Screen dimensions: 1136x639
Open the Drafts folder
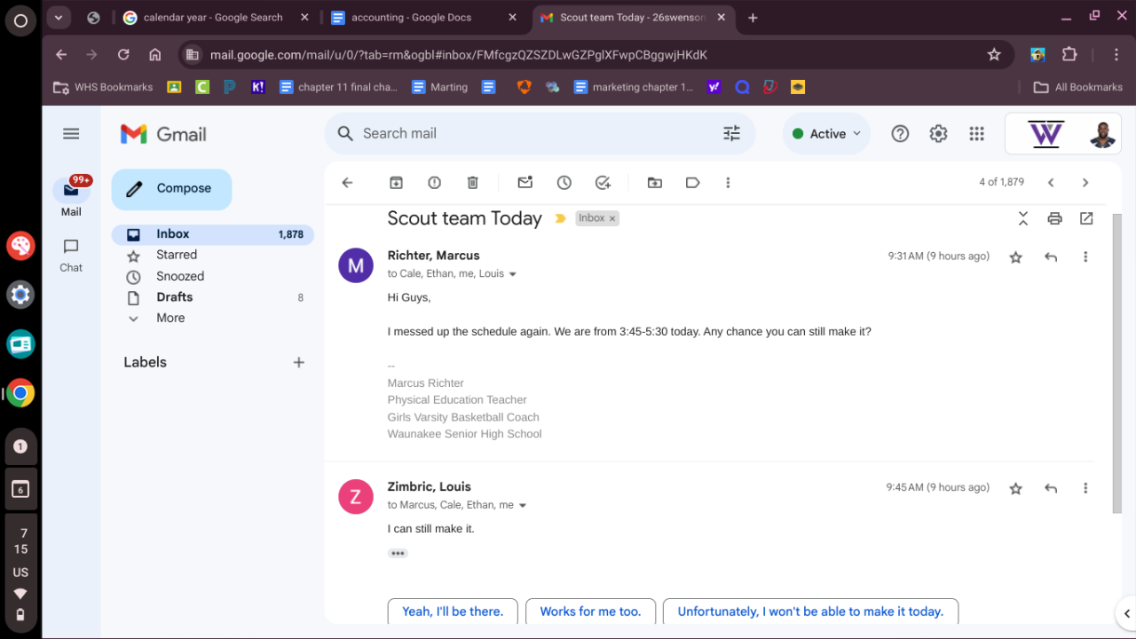(212, 297)
